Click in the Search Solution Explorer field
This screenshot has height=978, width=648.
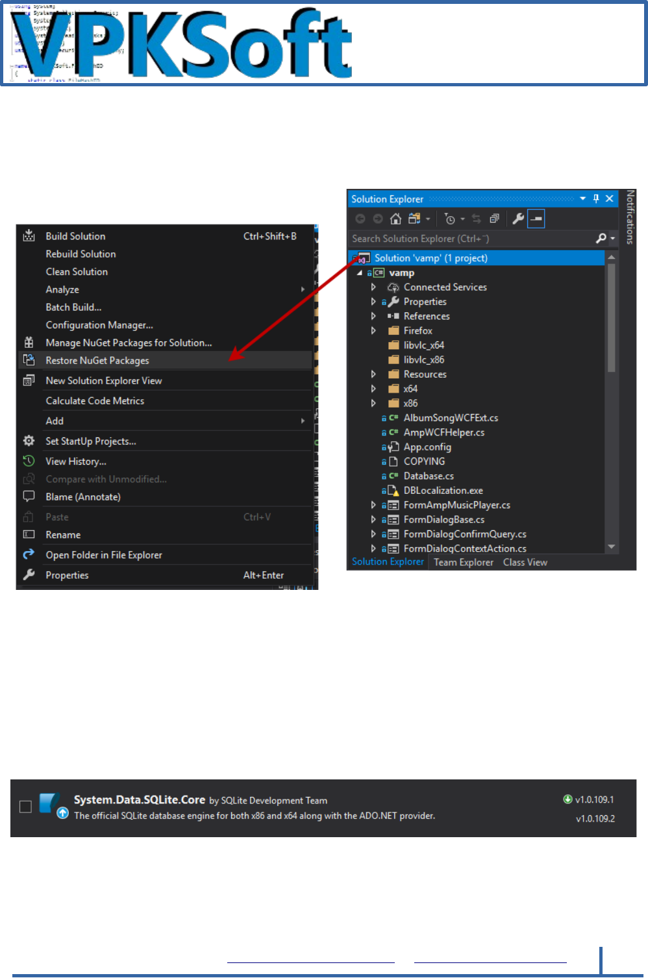471,239
